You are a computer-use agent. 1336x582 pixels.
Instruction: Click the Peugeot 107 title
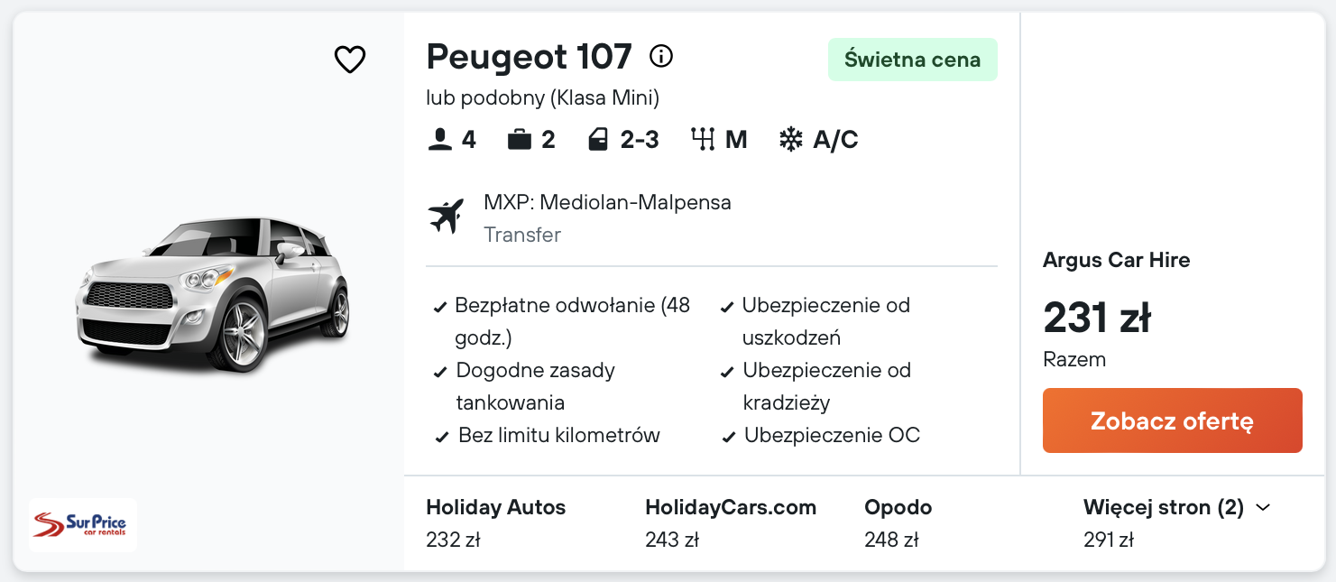click(529, 57)
